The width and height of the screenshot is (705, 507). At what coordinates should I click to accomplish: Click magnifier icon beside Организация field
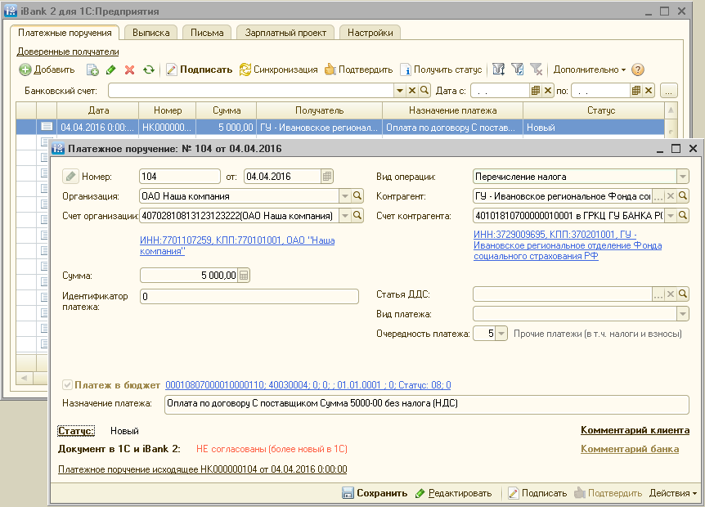click(357, 196)
